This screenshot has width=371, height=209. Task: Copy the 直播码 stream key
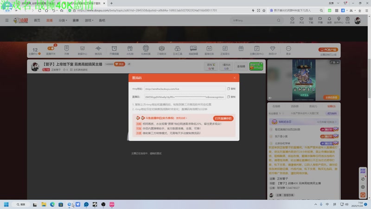click(x=231, y=97)
